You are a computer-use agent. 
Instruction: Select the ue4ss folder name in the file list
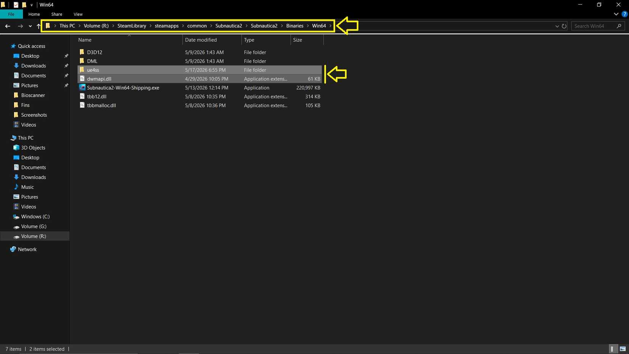click(x=93, y=70)
